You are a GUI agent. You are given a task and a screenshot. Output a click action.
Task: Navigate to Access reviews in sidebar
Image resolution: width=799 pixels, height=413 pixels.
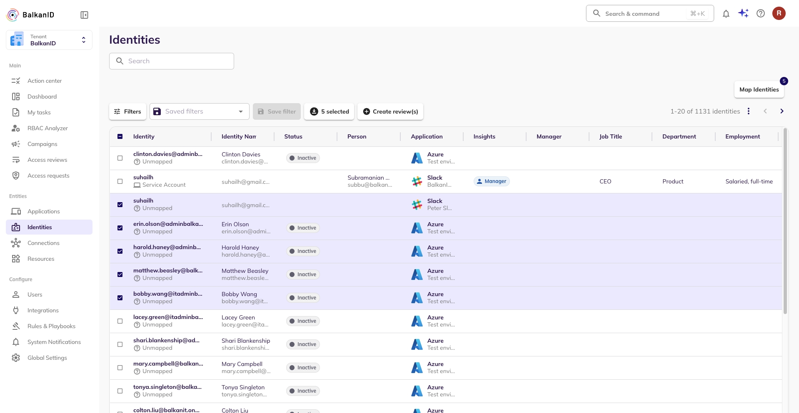[47, 160]
